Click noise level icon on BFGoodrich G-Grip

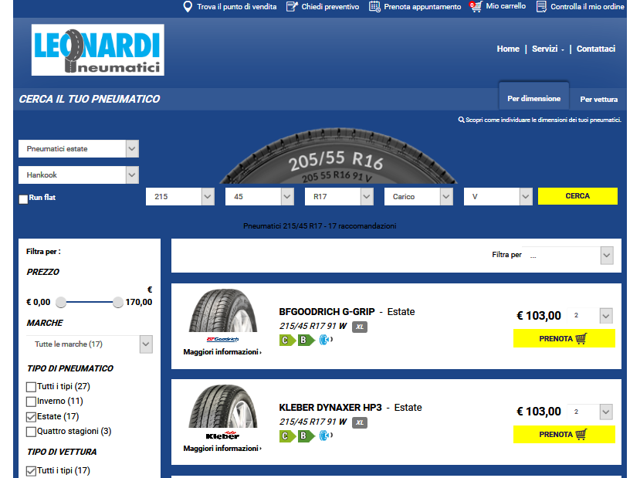(x=326, y=340)
